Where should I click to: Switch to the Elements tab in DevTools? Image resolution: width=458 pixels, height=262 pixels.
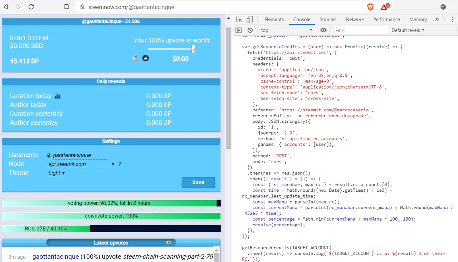pyautogui.click(x=274, y=19)
